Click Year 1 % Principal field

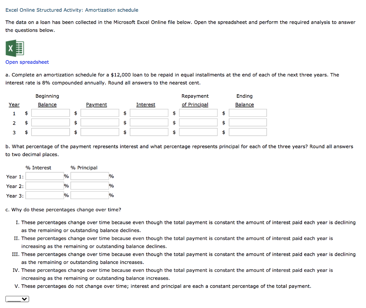click(x=89, y=176)
